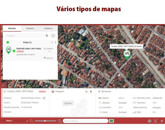Click the left panel collapse arrow
Image resolution: width=165 pixels, height=130 pixels.
point(2,103)
